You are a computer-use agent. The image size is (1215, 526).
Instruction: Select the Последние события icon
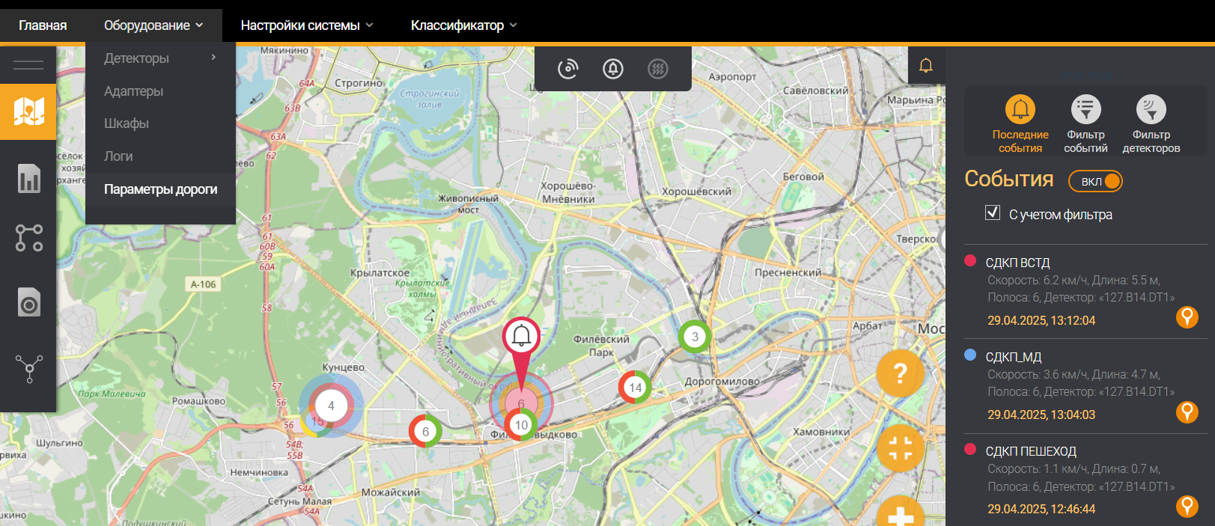point(1020,109)
